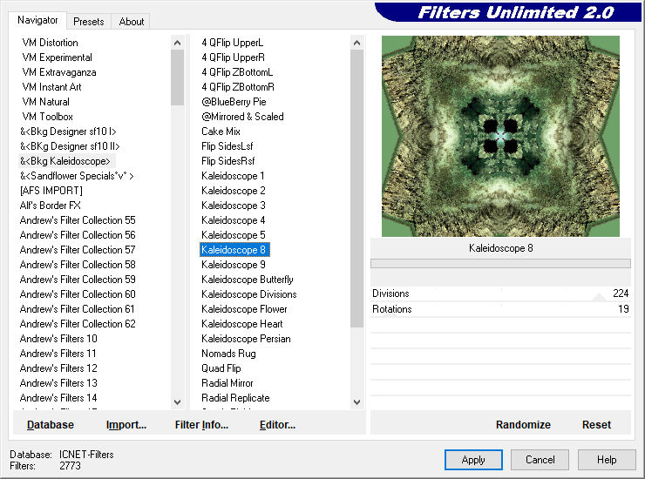Select VM Instant Art category
Image resolution: width=645 pixels, height=479 pixels.
(51, 87)
